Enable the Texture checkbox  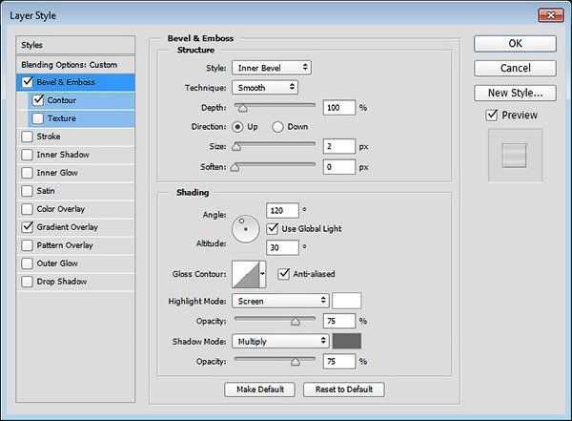[38, 118]
